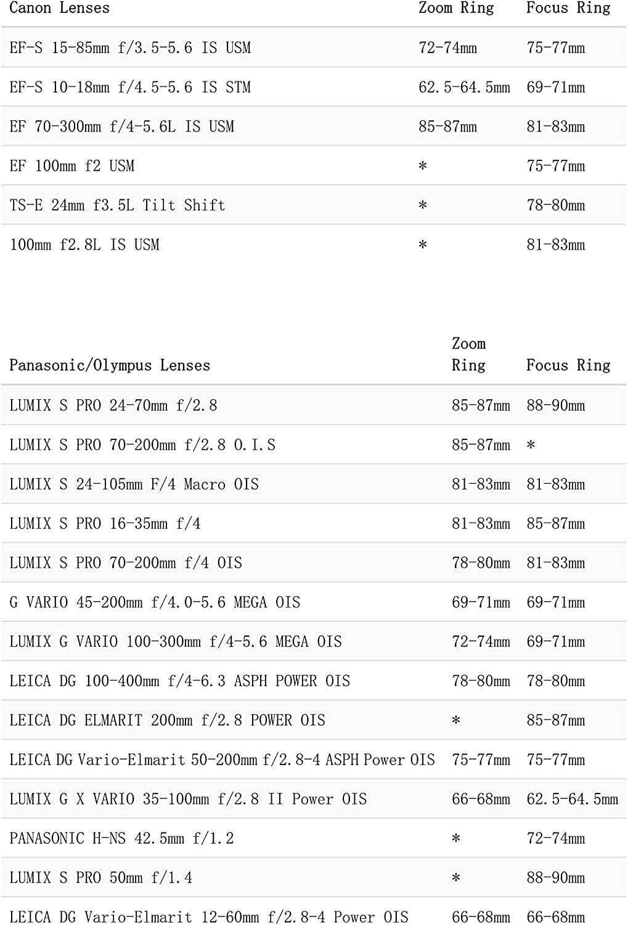This screenshot has height=925, width=628.
Task: Select the LUMIX S PRO 50mm f/1.4 row
Action: (x=100, y=877)
